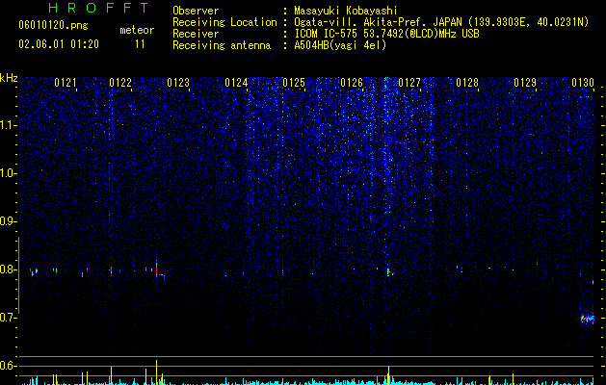Click the 0125 time marker
606x385 pixels.
point(294,83)
